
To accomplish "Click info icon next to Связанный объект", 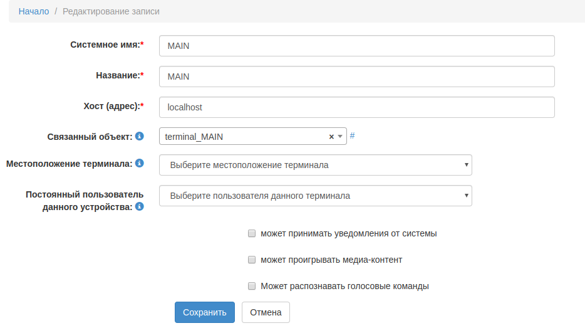I will pyautogui.click(x=140, y=136).
